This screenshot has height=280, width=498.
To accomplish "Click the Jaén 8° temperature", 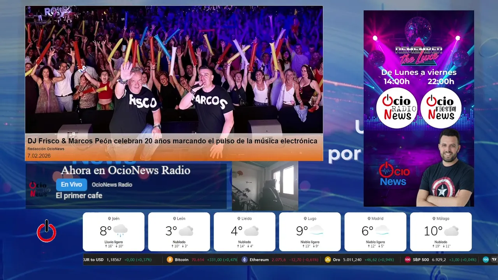I will tap(105, 231).
